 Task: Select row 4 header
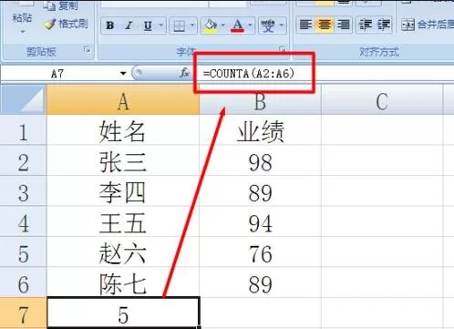click(23, 221)
